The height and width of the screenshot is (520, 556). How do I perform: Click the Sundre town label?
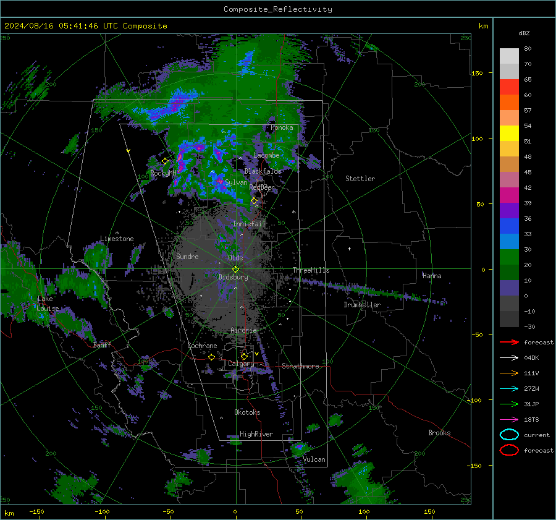click(x=187, y=256)
